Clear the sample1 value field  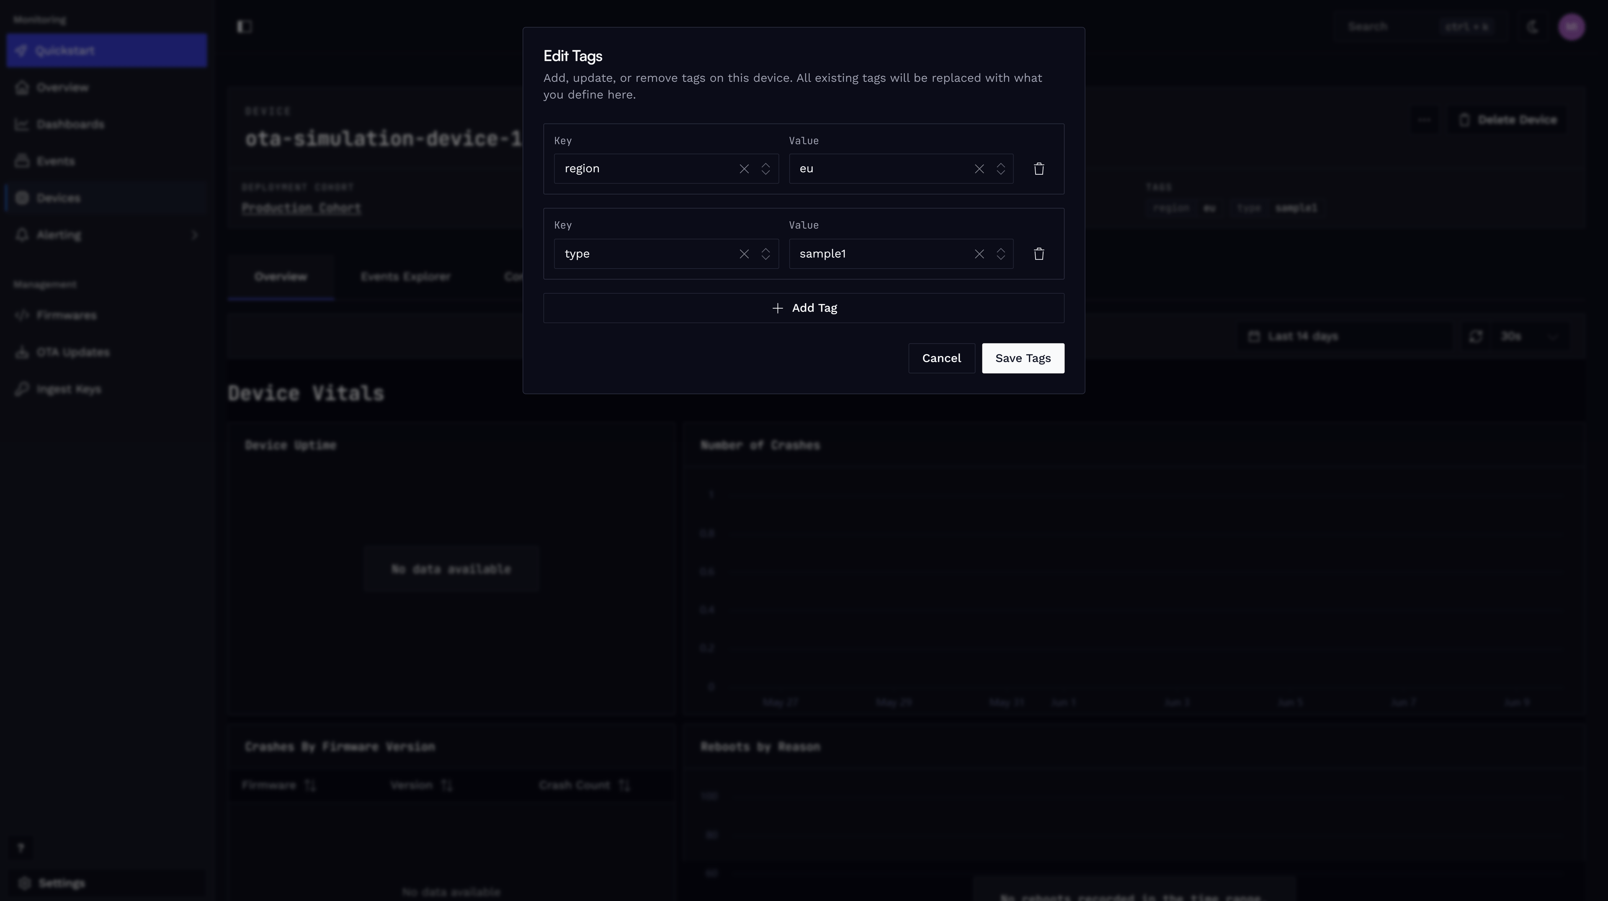tap(979, 254)
